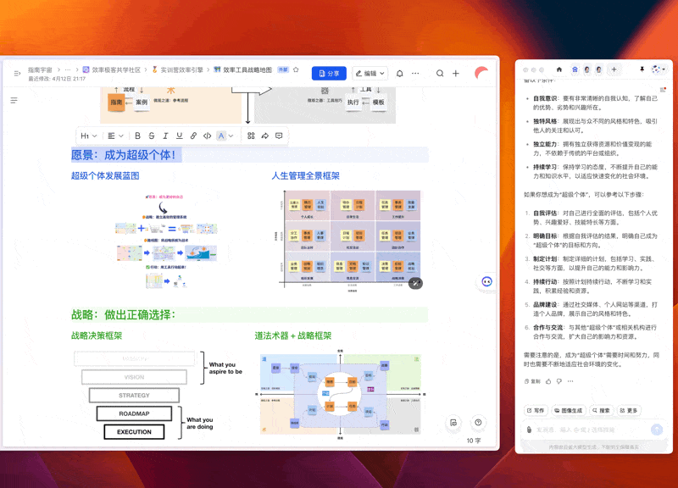Screen dimensions: 678x488
Task: Choose 图像生成 image generation option
Action: pyautogui.click(x=568, y=411)
